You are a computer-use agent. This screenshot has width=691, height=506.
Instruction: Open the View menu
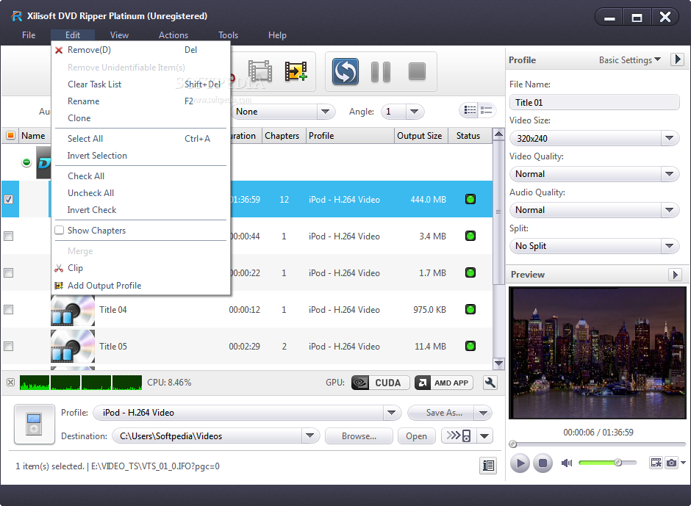point(119,35)
